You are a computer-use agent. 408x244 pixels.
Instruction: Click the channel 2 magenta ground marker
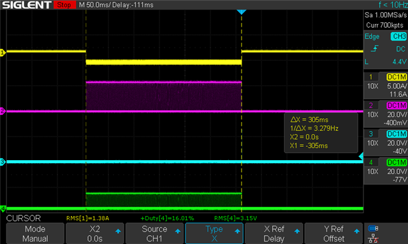point(3,111)
